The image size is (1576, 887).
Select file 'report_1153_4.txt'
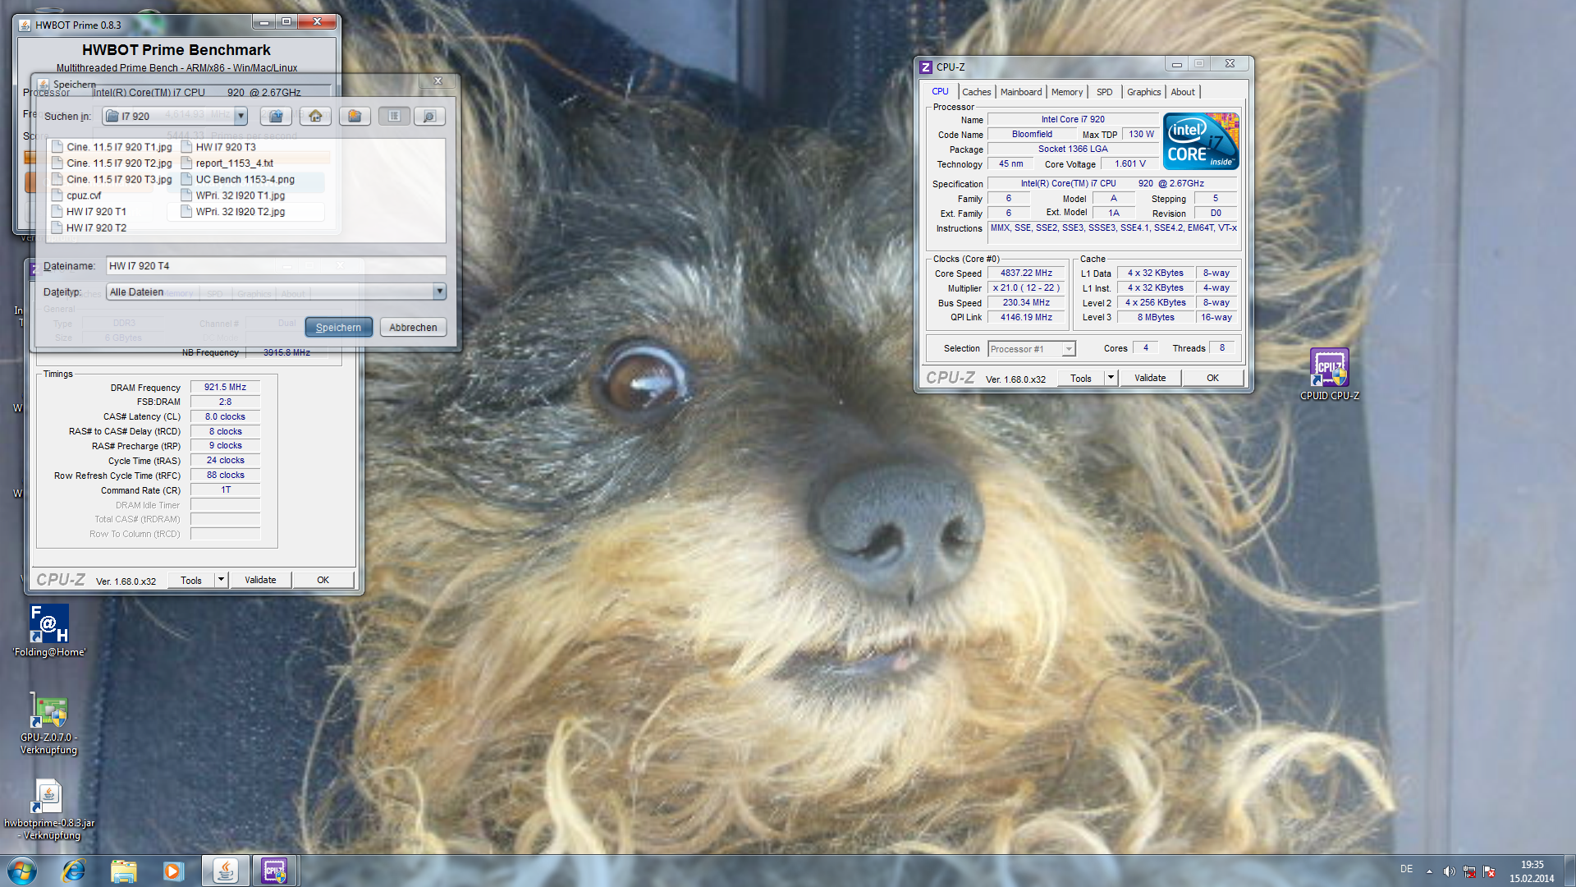pos(227,163)
